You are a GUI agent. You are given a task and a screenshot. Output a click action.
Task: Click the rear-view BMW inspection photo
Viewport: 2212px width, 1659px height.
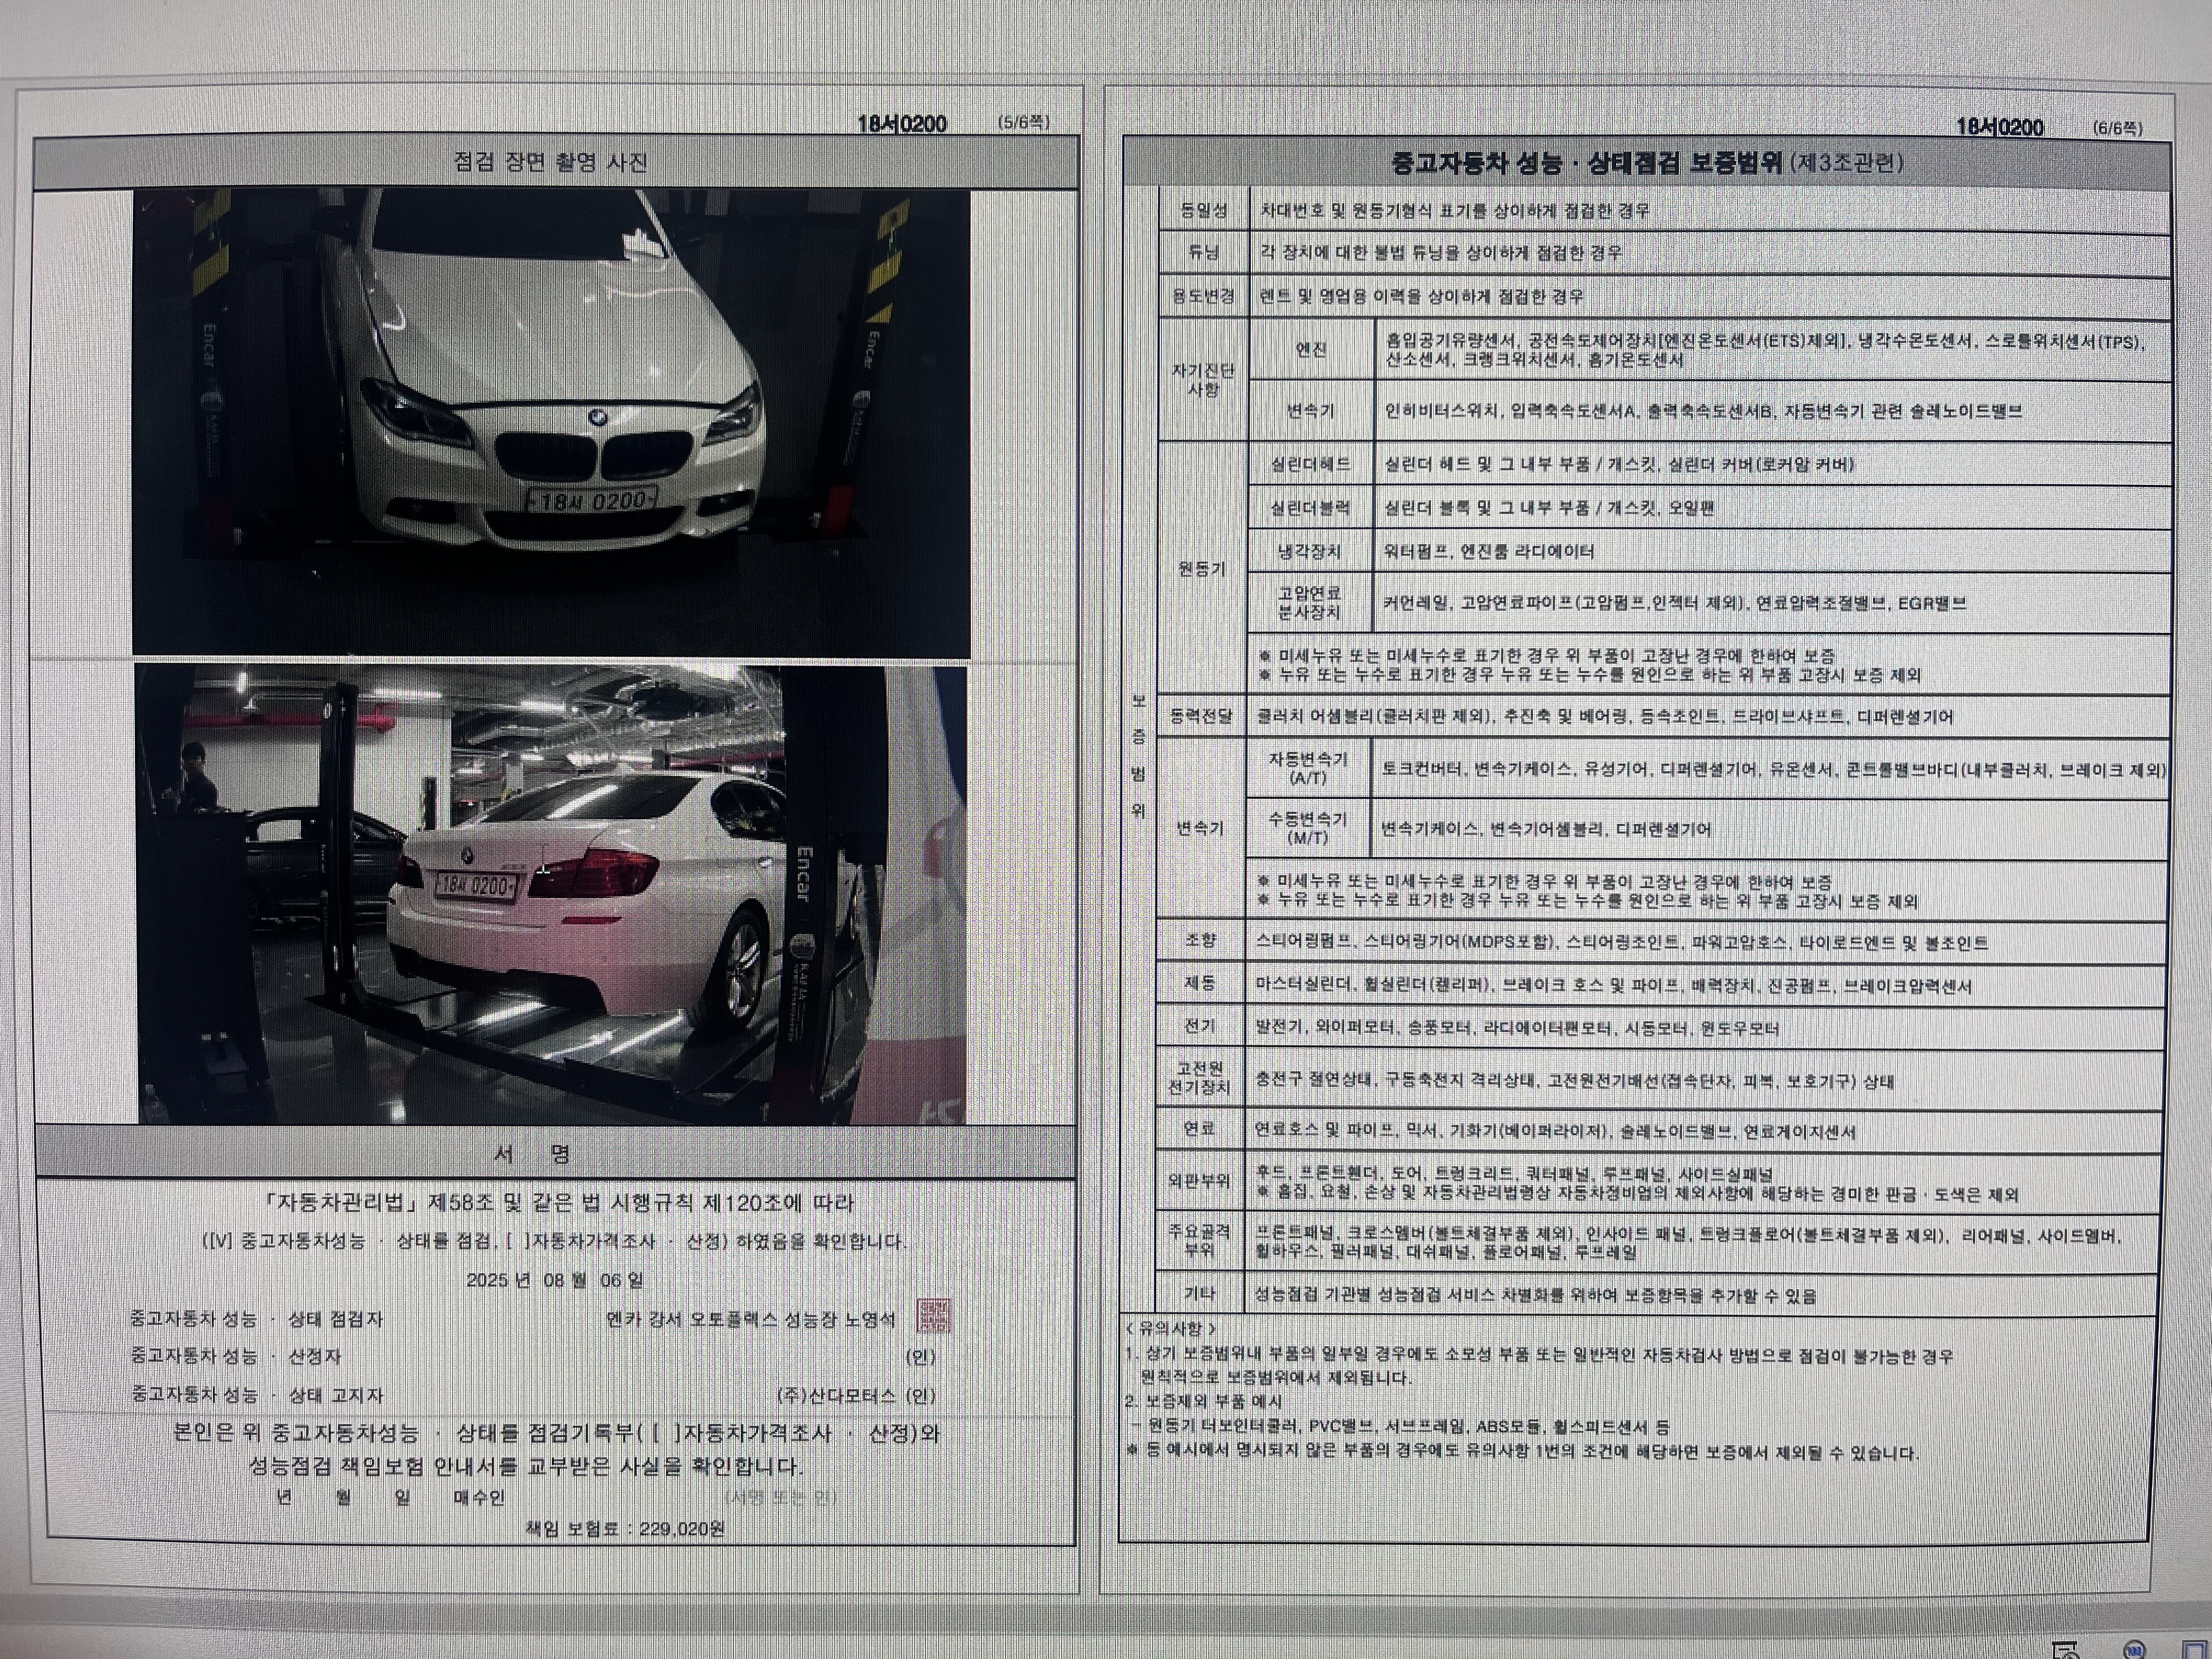tap(551, 893)
